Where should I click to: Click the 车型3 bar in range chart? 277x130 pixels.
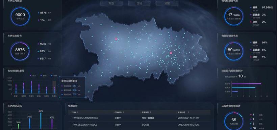coord(31,87)
